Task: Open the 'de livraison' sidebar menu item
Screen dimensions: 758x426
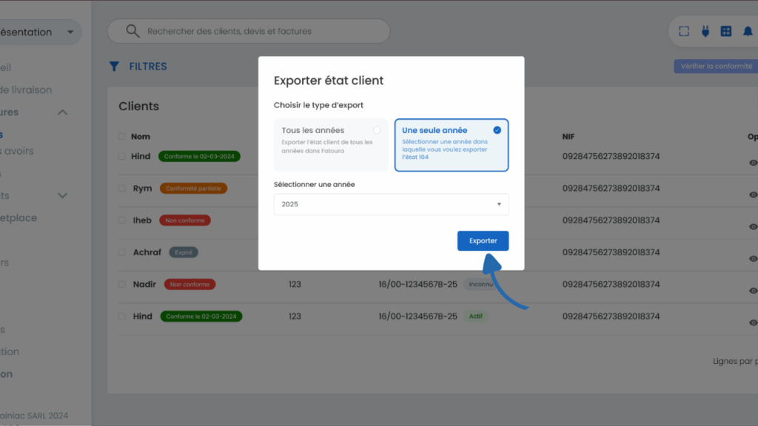Action: (x=26, y=90)
